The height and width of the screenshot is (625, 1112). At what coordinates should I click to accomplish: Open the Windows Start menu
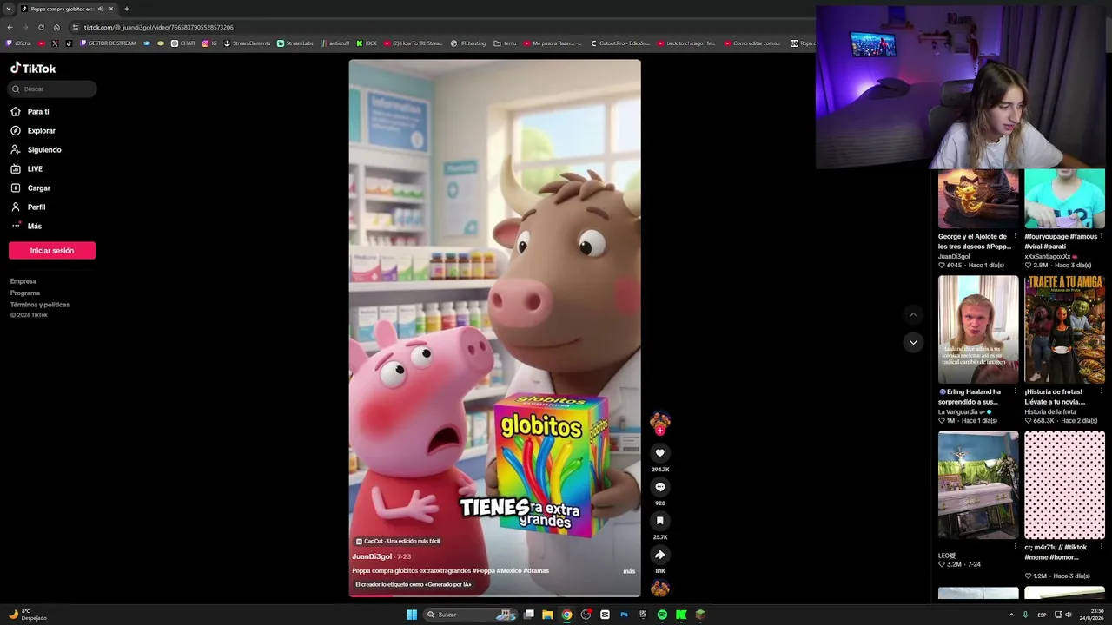click(x=412, y=615)
